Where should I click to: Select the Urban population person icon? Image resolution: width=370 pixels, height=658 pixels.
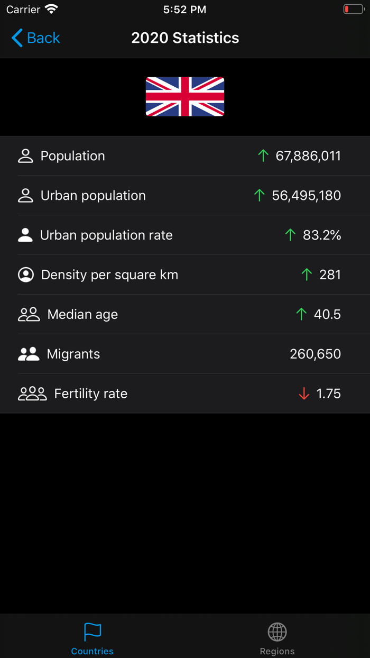tap(25, 195)
